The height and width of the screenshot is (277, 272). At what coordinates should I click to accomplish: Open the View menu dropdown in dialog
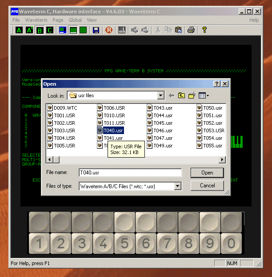pyautogui.click(x=204, y=96)
